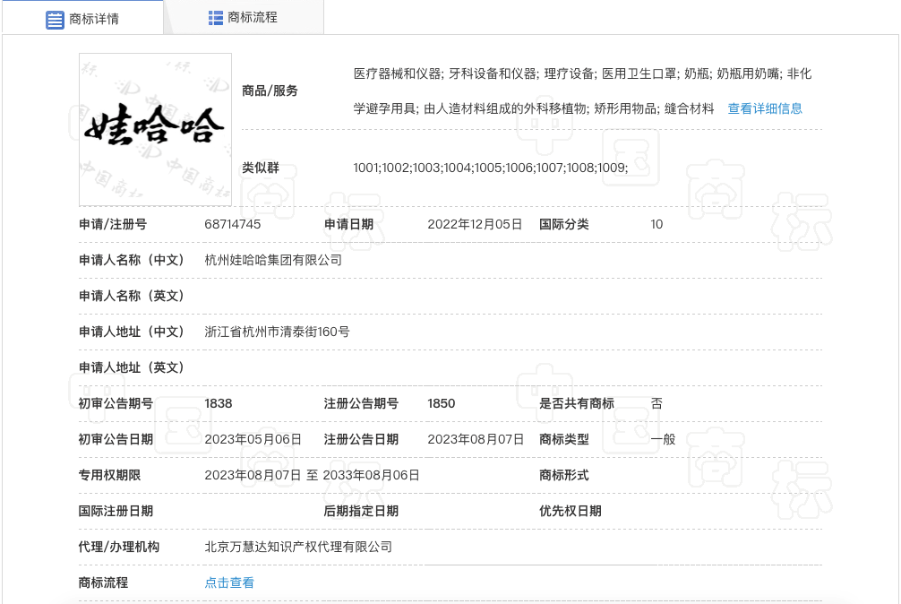Click the 娃哈哈 trademark image
This screenshot has width=901, height=604.
click(155, 129)
